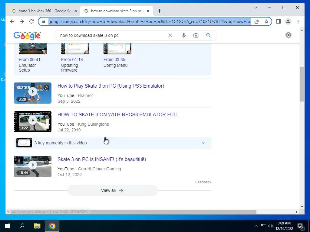Clear the Google search box

click(x=170, y=35)
